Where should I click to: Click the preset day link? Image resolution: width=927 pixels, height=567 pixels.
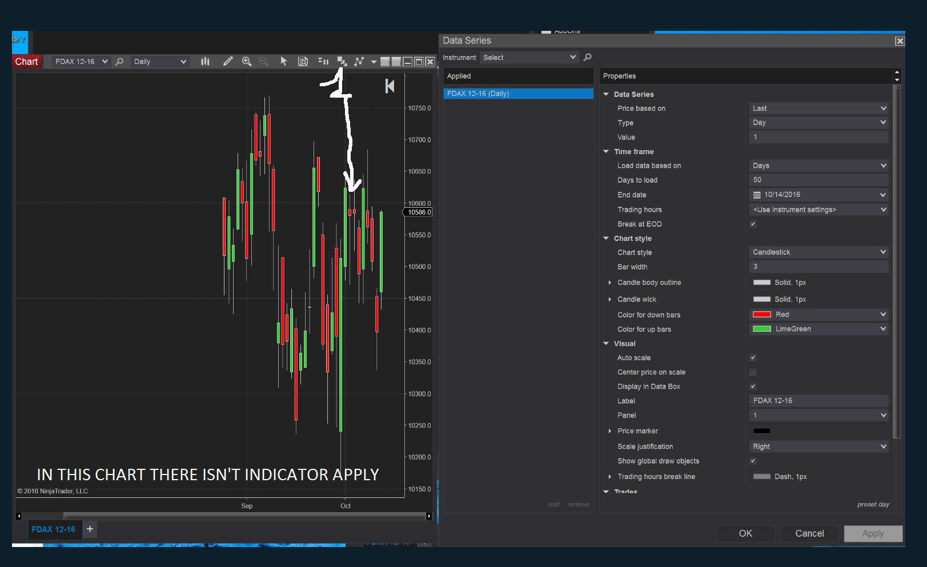[x=873, y=504]
